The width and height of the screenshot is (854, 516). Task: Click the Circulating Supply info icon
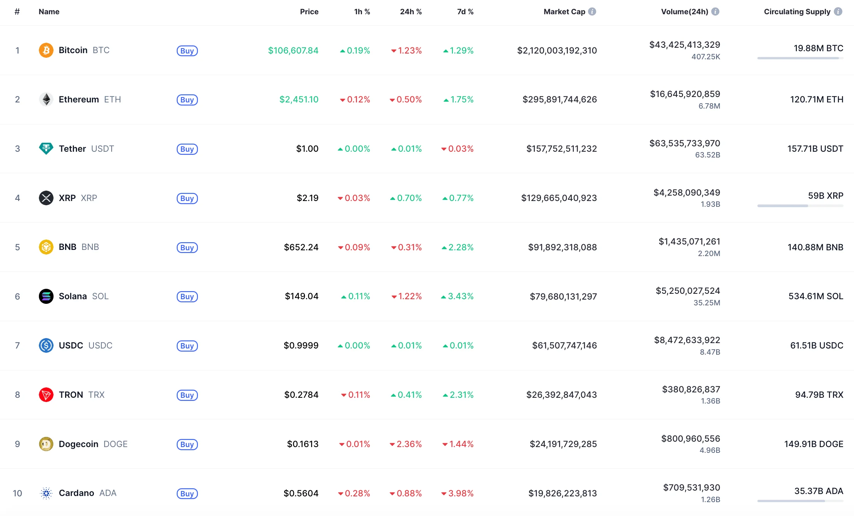tap(838, 12)
